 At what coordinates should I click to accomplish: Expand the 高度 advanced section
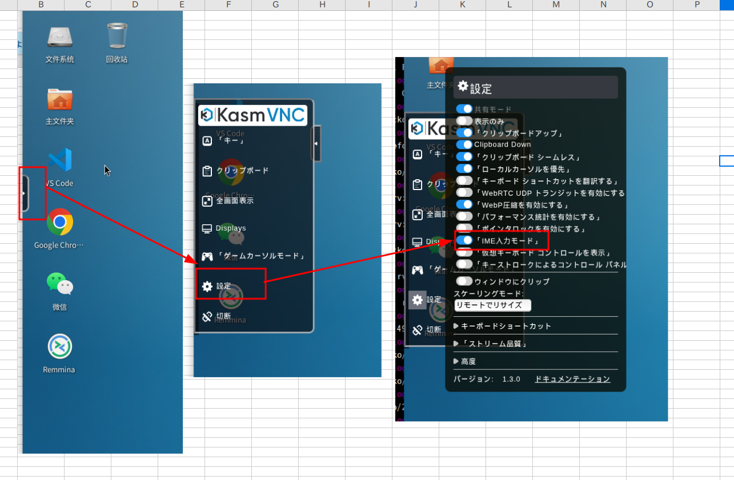pos(465,361)
